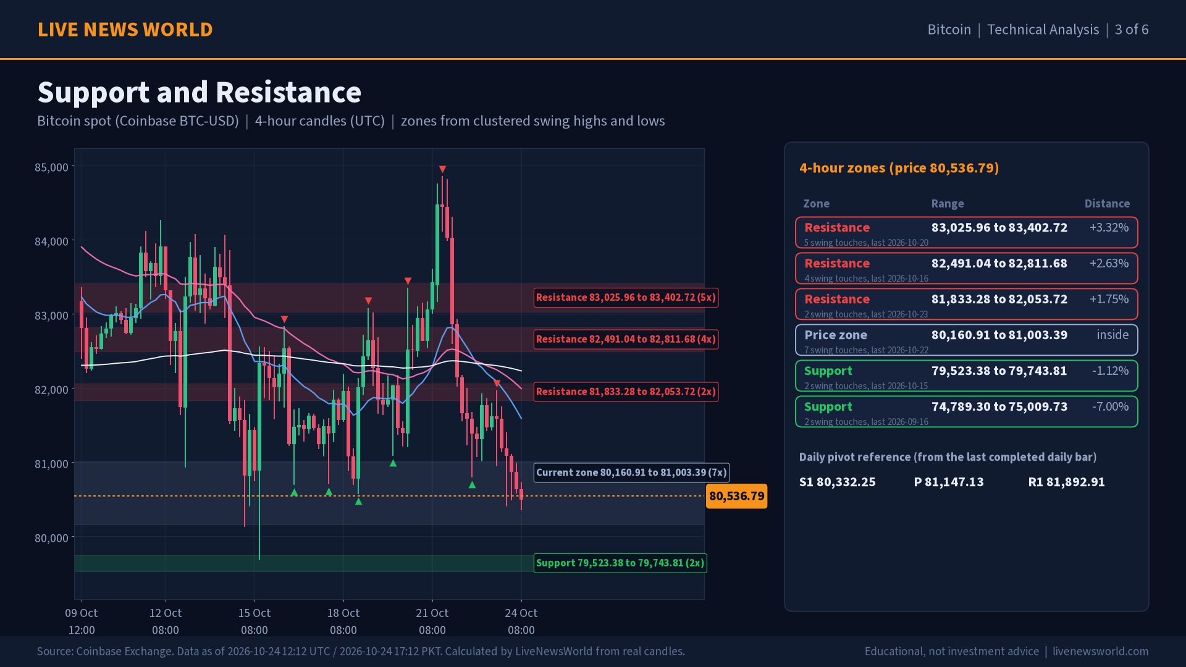Click the 85,000 y-axis label
The image size is (1186, 667).
pos(51,167)
